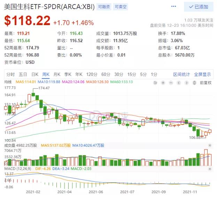This screenshot has width=217, height=199.
Task: Select the 周K chart tab
Action: coord(46,74)
